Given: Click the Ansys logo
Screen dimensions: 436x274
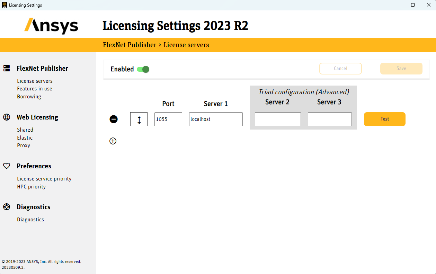Looking at the screenshot, I should point(51,26).
